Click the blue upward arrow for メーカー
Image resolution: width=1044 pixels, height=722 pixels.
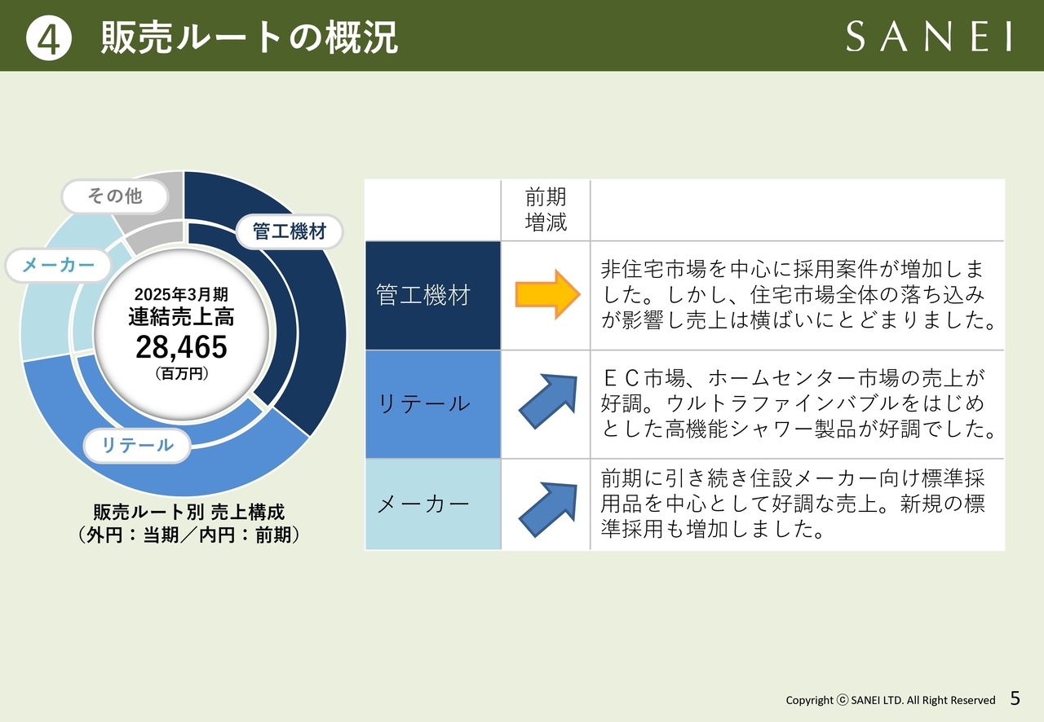pos(548,508)
